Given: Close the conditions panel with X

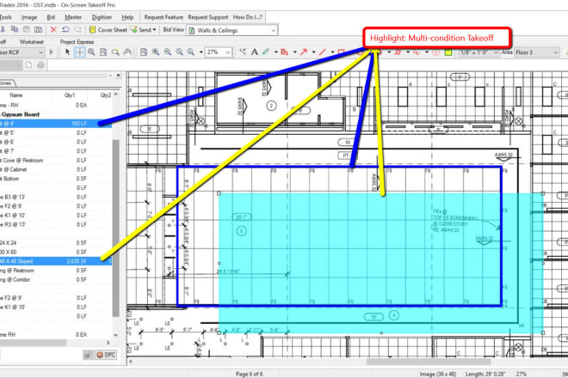Looking at the screenshot, I should pyautogui.click(x=119, y=76).
